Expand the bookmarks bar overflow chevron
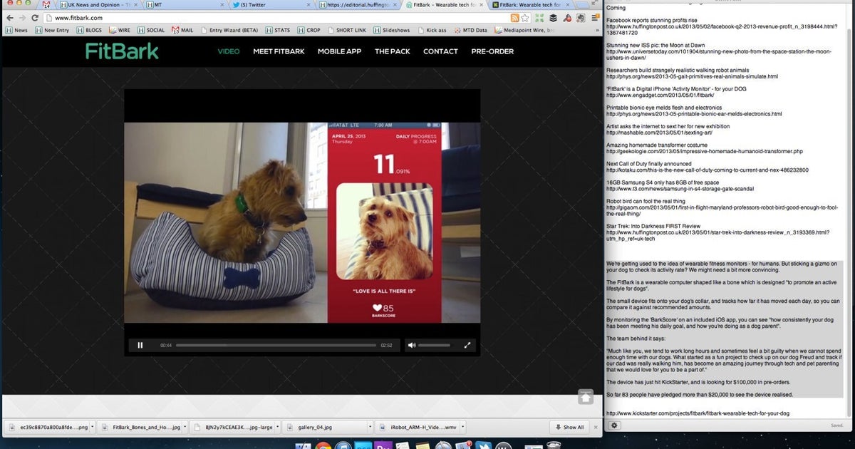The height and width of the screenshot is (449, 855). click(x=596, y=29)
